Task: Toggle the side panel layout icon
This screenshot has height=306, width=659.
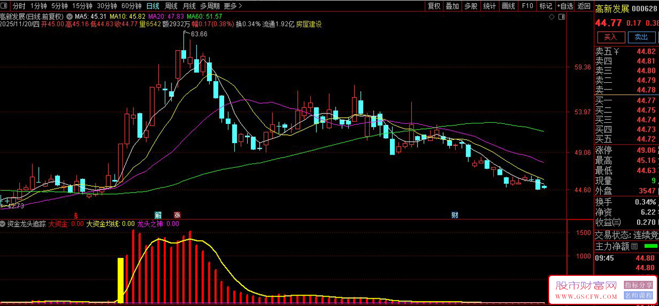Action: pos(561,17)
